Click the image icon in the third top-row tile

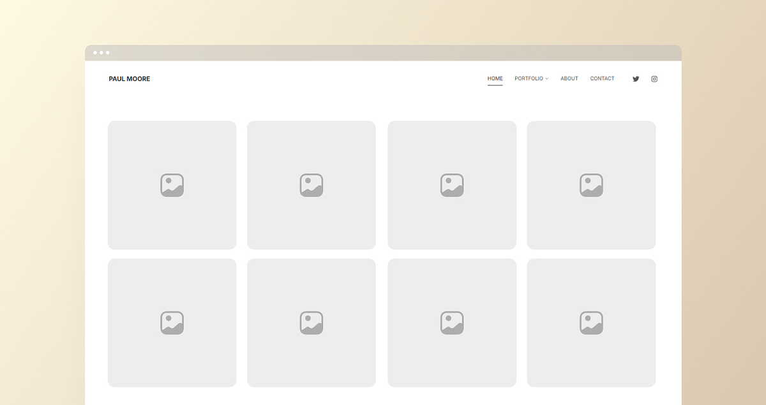pos(451,184)
